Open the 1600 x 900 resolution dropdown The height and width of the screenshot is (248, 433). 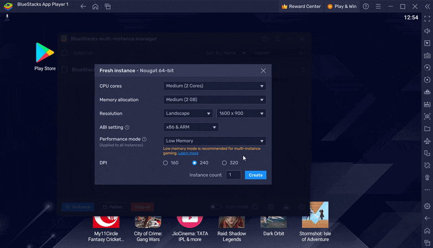(241, 113)
